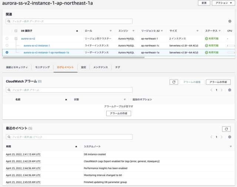
Task: Click timestamp April 23, 2022, 2:45:59 AM UTC
Action: pyautogui.click(x=23, y=182)
